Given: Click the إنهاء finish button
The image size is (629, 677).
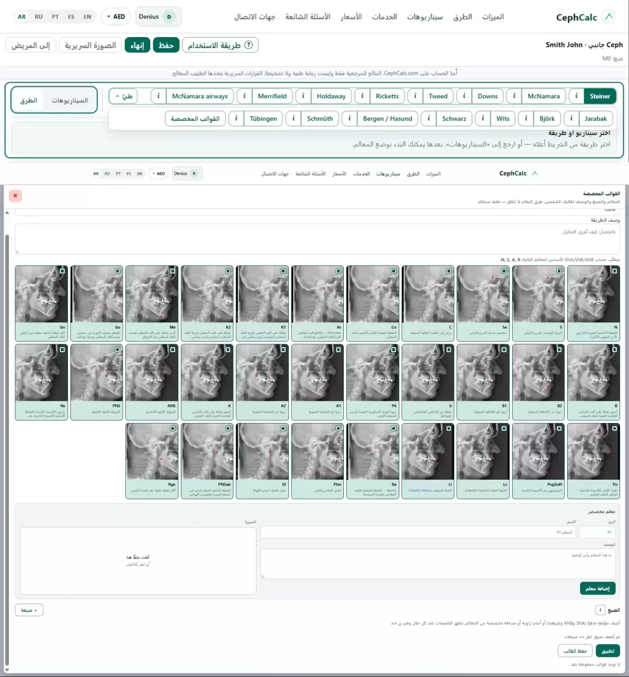Looking at the screenshot, I should 137,45.
